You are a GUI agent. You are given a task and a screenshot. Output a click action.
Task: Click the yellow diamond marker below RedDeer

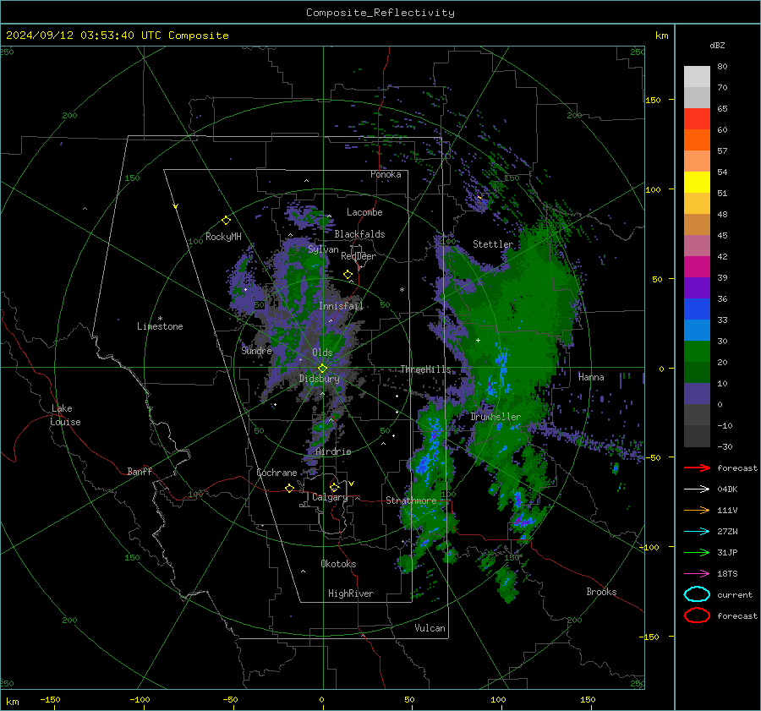[348, 275]
